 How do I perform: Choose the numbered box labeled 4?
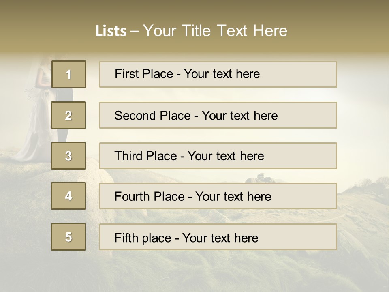pos(68,196)
